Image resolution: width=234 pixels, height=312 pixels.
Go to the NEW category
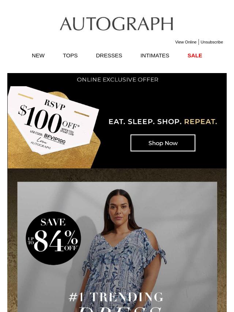coord(38,56)
